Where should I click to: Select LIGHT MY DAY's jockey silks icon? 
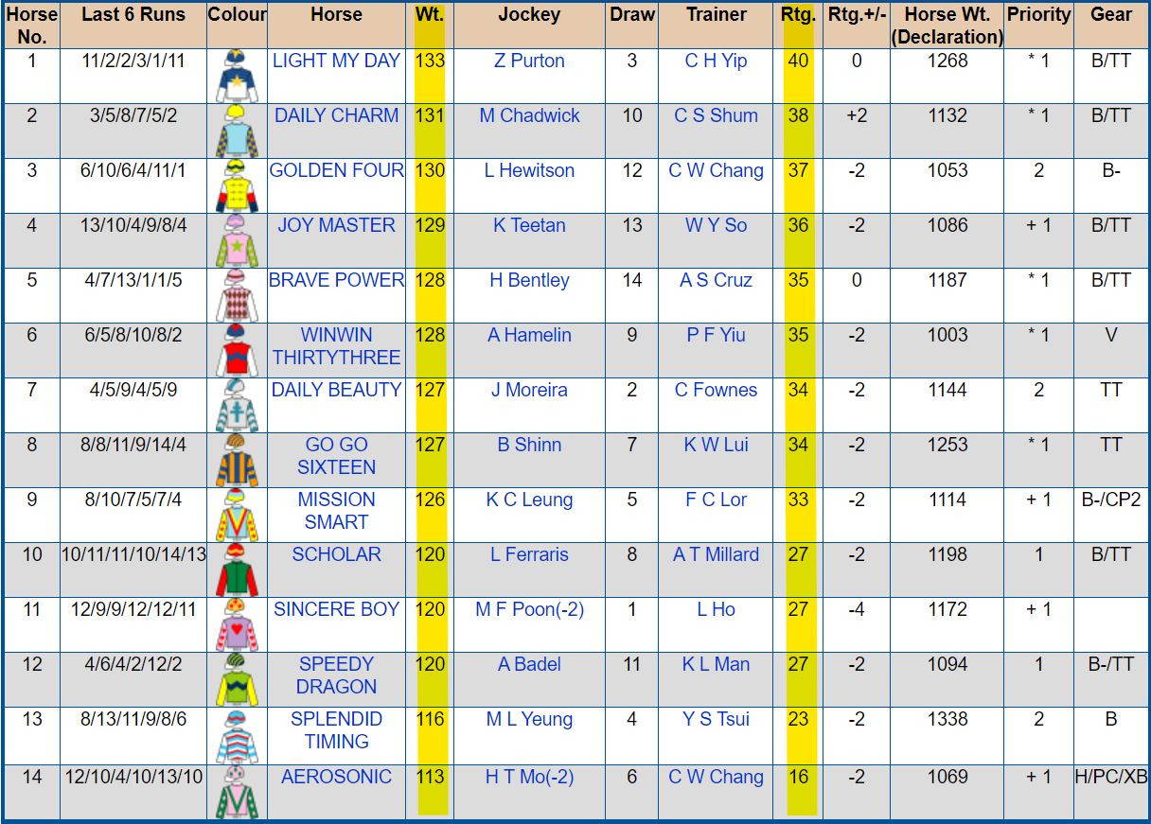(x=237, y=74)
